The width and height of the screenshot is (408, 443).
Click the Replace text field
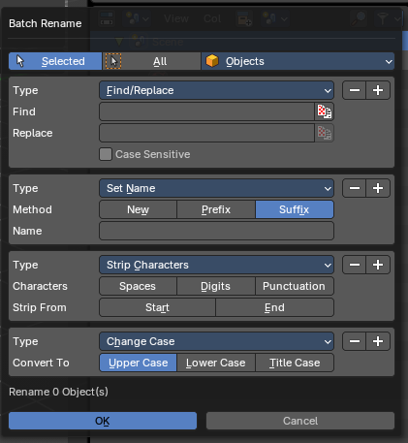(206, 133)
